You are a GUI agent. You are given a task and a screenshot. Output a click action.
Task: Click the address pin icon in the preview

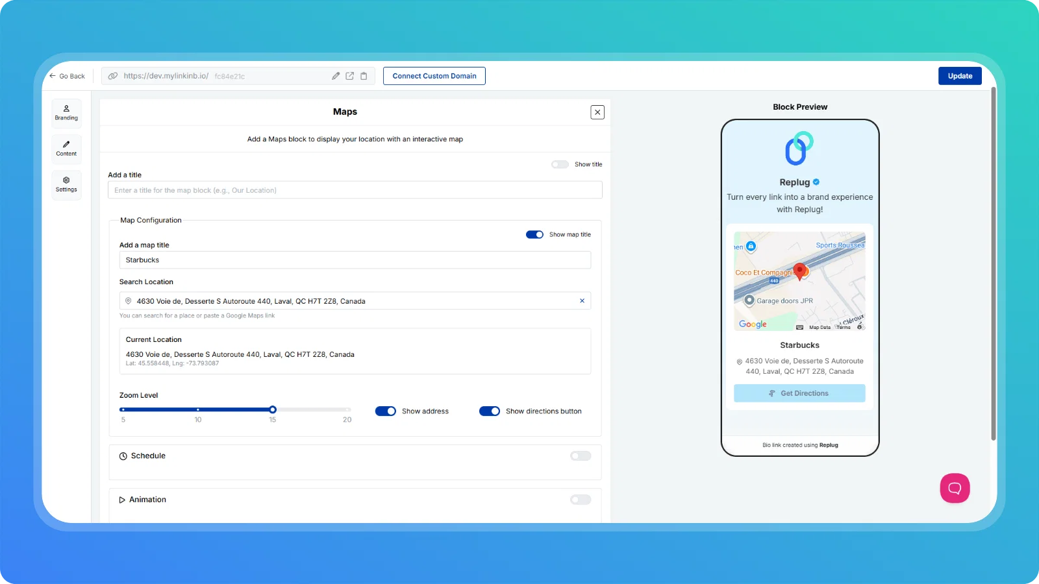pos(740,362)
